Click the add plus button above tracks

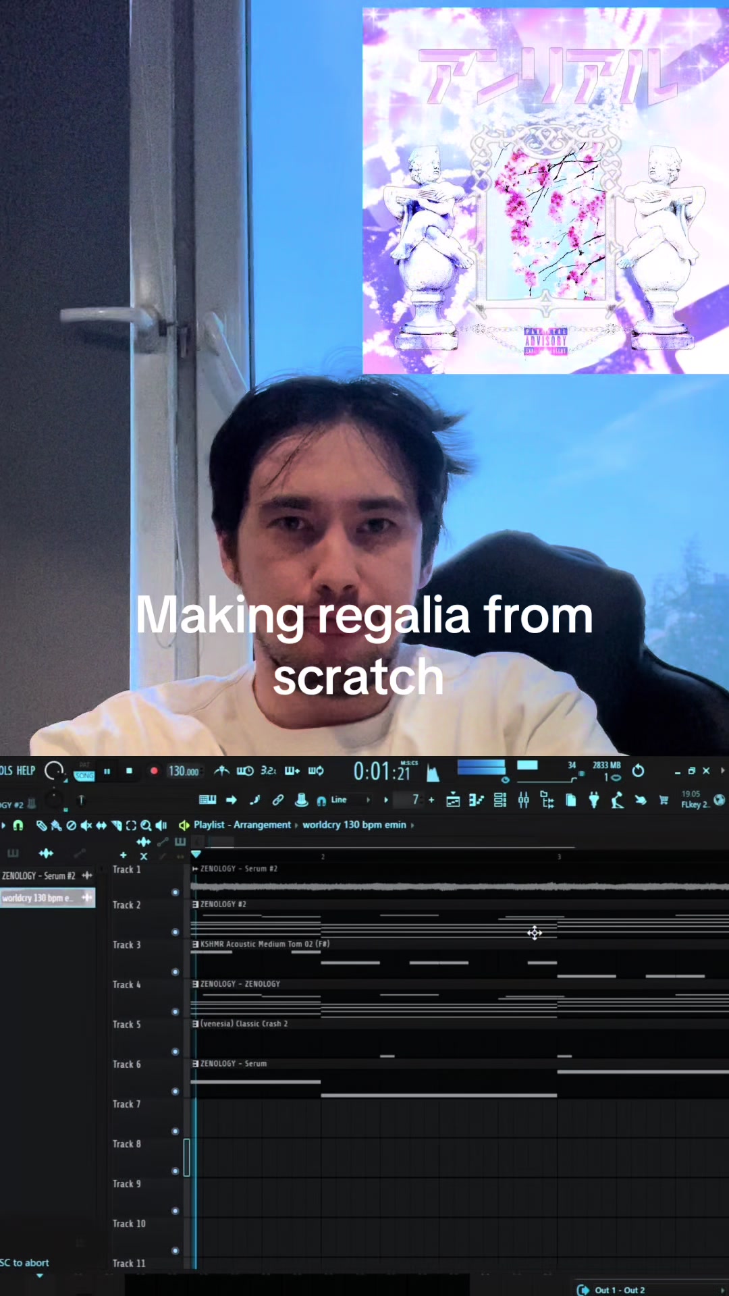click(123, 855)
